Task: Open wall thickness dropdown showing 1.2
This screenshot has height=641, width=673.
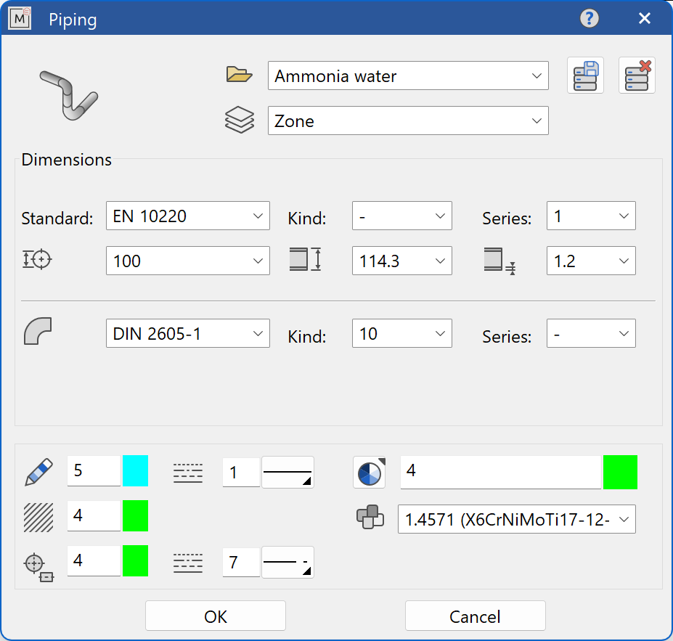Action: tap(591, 261)
